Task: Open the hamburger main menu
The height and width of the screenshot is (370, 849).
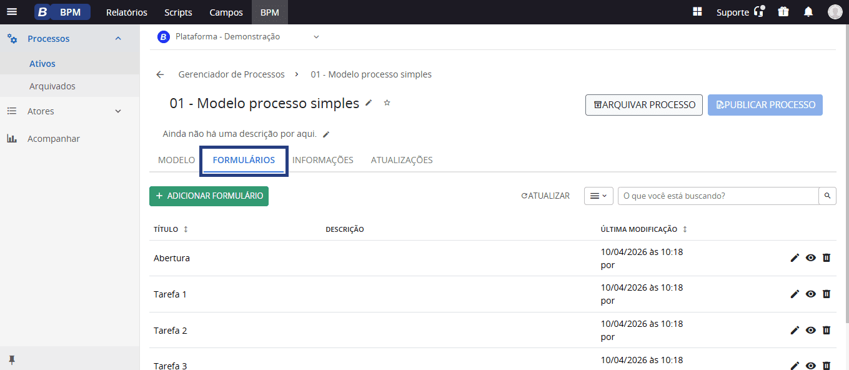Action: coord(12,12)
